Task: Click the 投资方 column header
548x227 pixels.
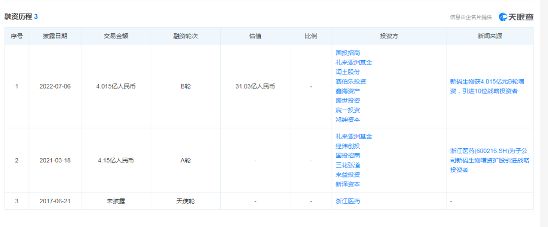Action: coord(389,36)
